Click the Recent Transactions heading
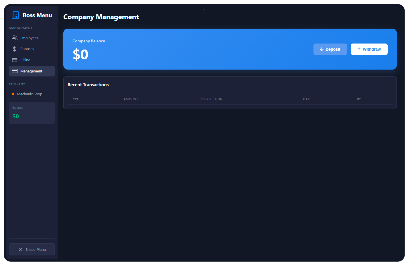 point(88,85)
